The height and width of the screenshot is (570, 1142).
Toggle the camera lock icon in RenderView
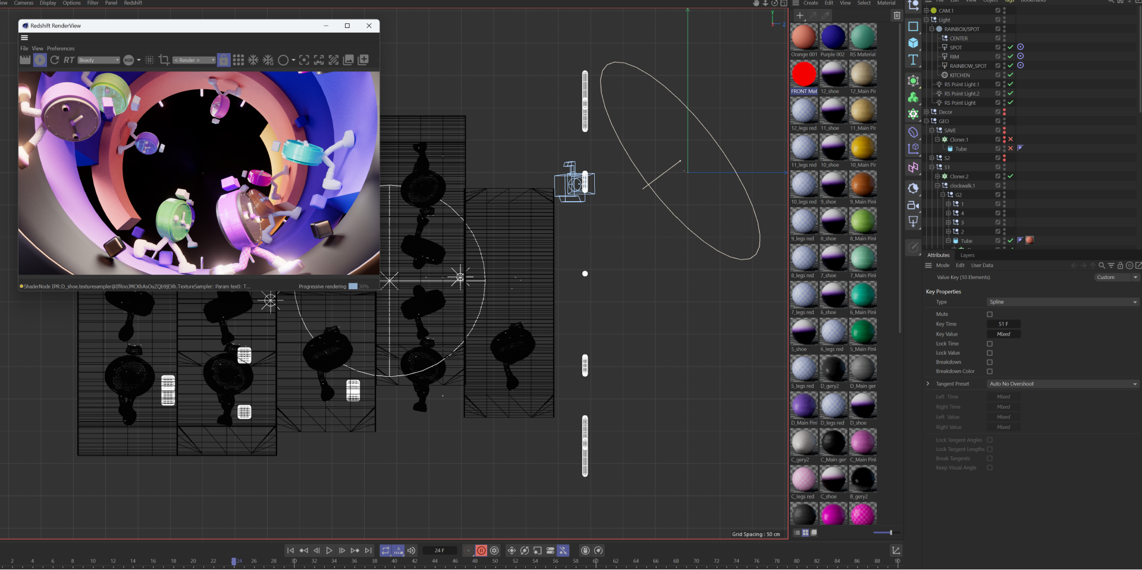224,60
